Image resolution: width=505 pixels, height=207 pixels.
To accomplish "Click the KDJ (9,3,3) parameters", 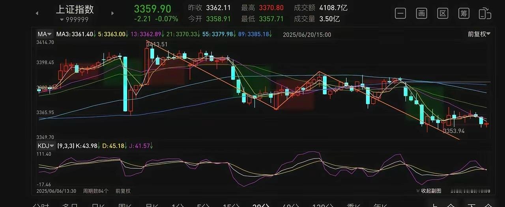I will coord(65,146).
